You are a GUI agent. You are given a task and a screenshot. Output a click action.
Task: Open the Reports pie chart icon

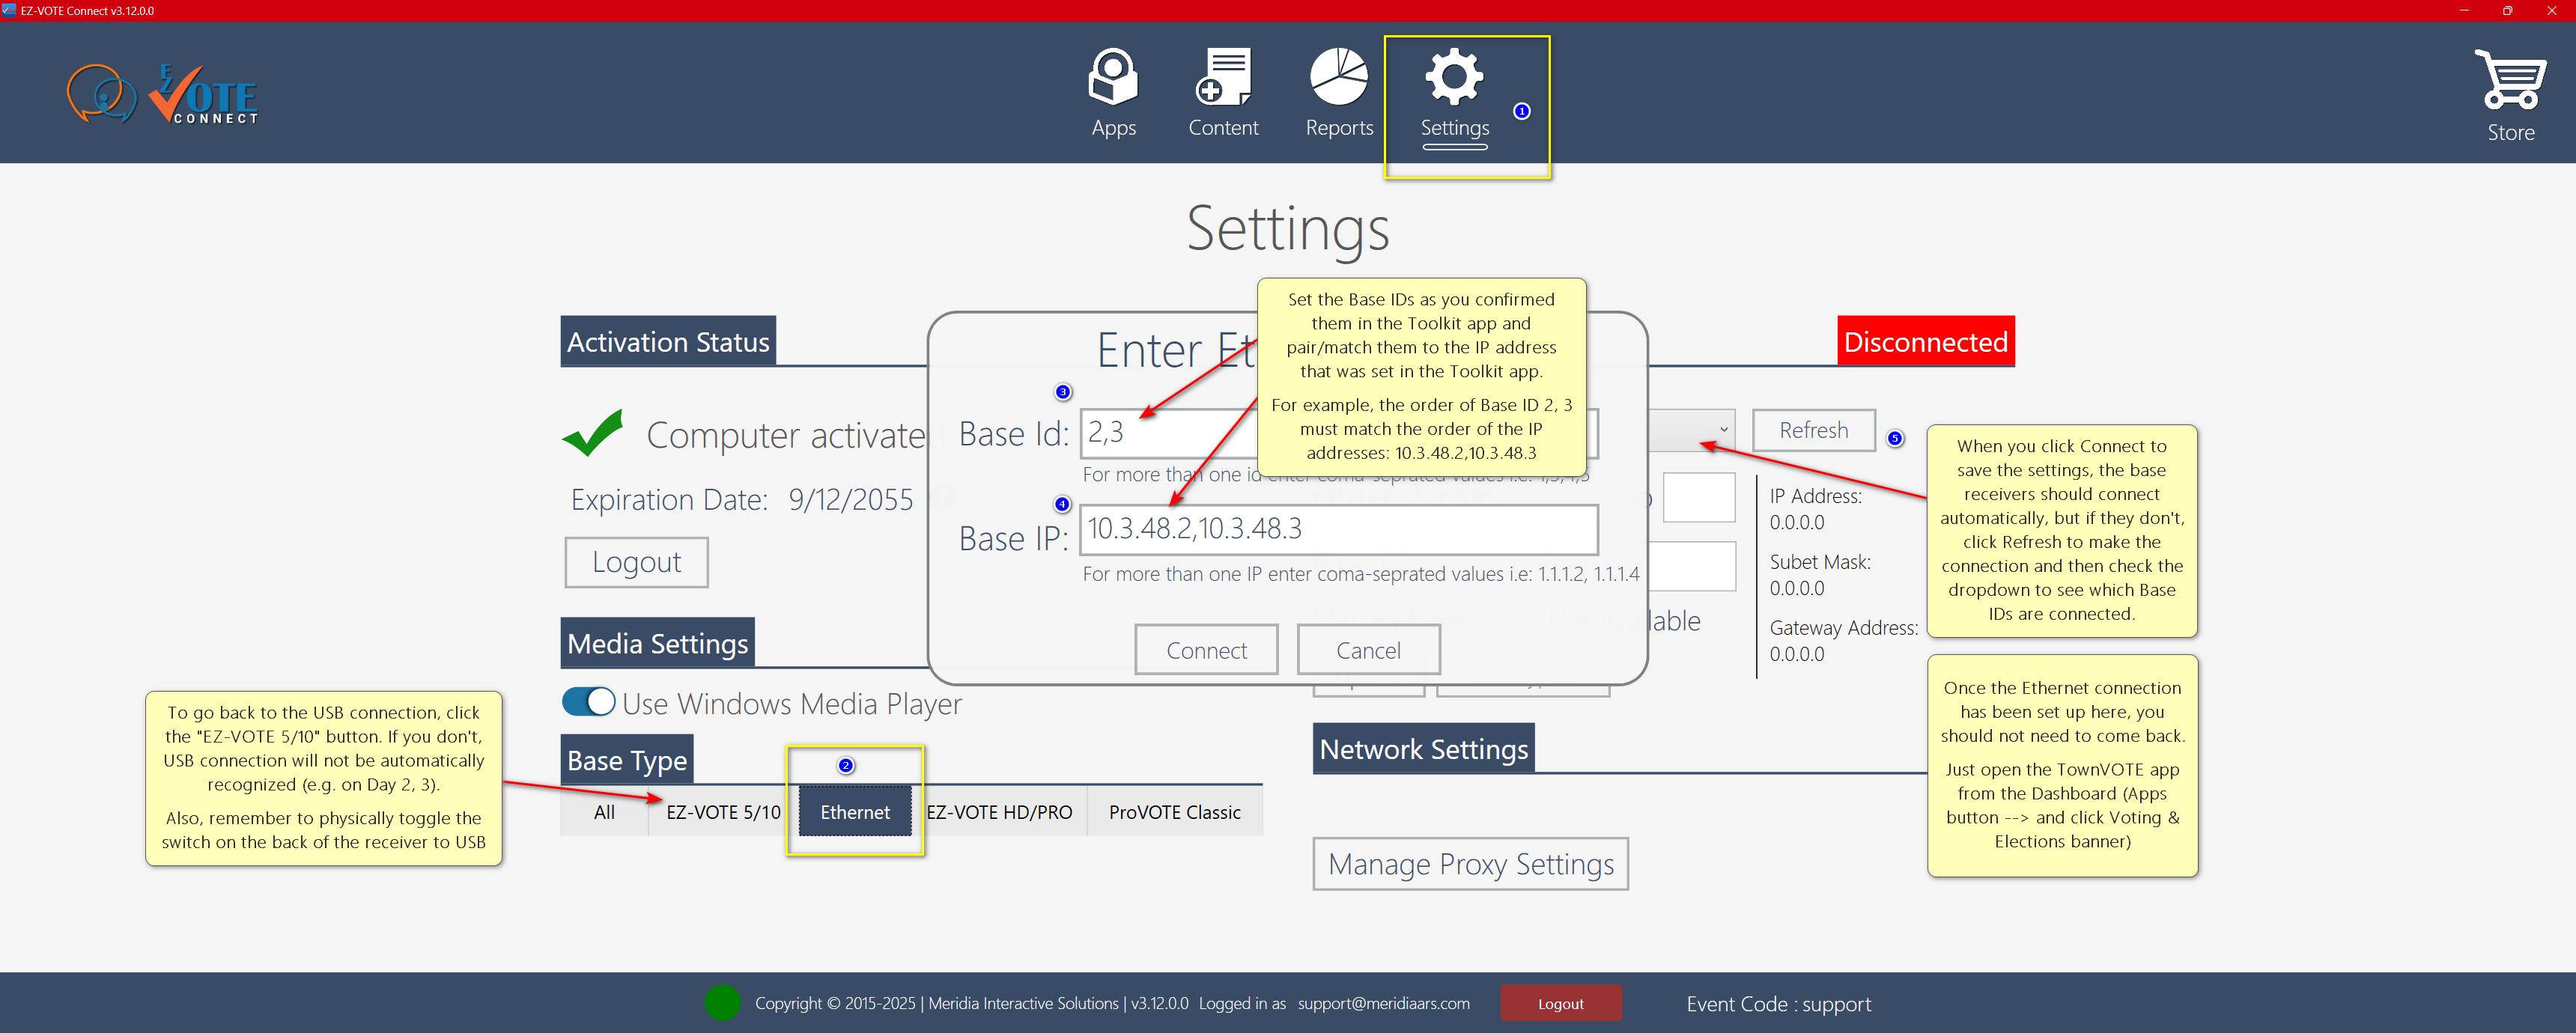(1338, 77)
